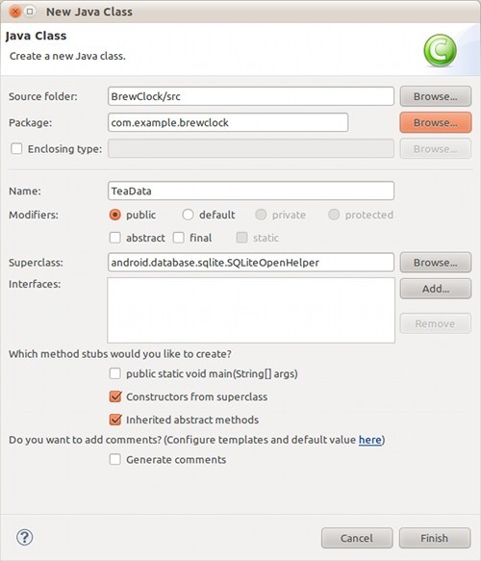Open the 'here' templates configuration link
The height and width of the screenshot is (561, 481).
tap(369, 440)
